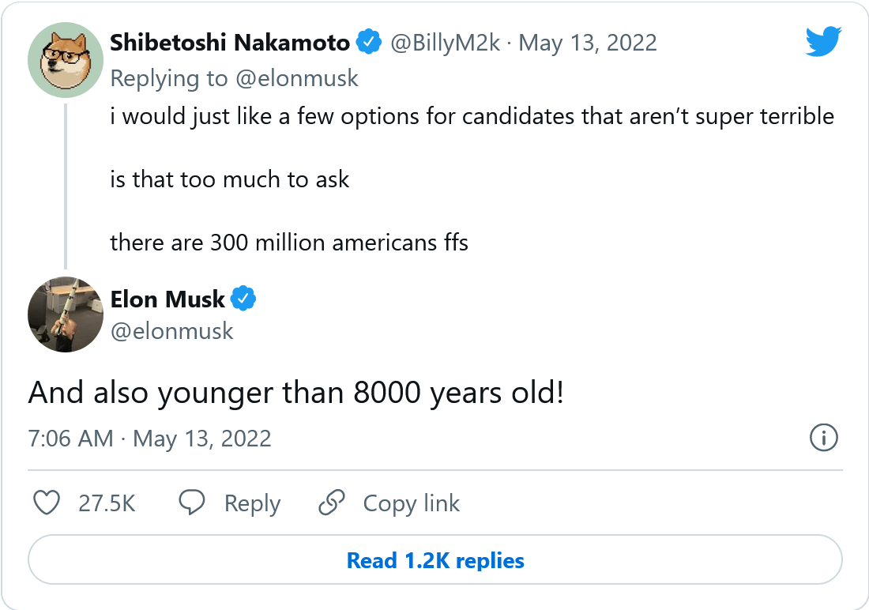Click the reply speech bubble icon

(192, 503)
